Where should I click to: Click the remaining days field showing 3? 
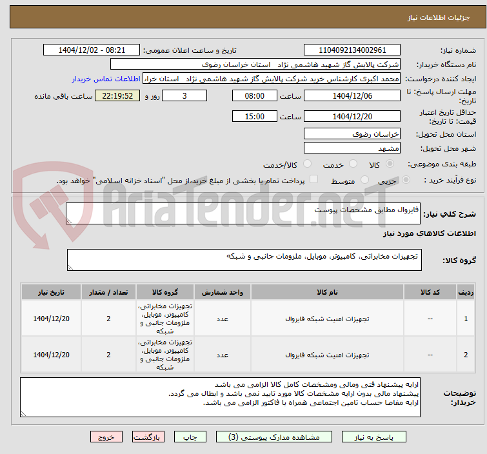[x=184, y=95]
